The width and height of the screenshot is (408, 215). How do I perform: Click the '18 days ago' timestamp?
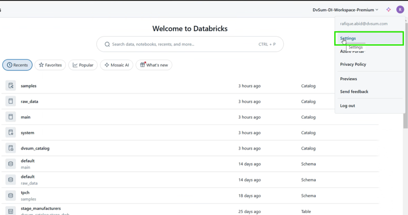(x=250, y=196)
